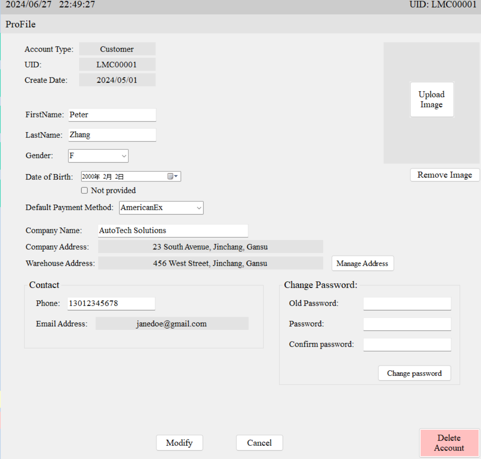Viewport: 481px width, 459px height.
Task: Click the Upload Image button
Action: point(432,99)
